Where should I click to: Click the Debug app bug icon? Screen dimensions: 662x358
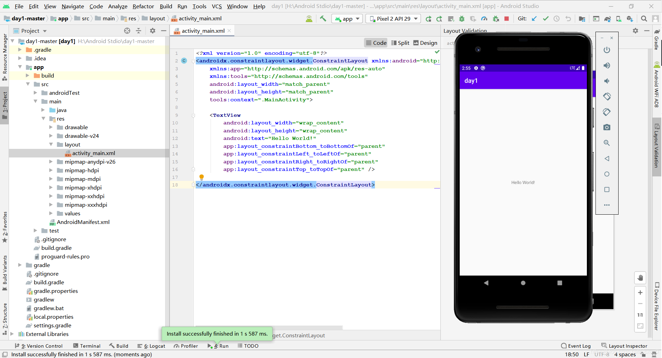[x=462, y=19]
